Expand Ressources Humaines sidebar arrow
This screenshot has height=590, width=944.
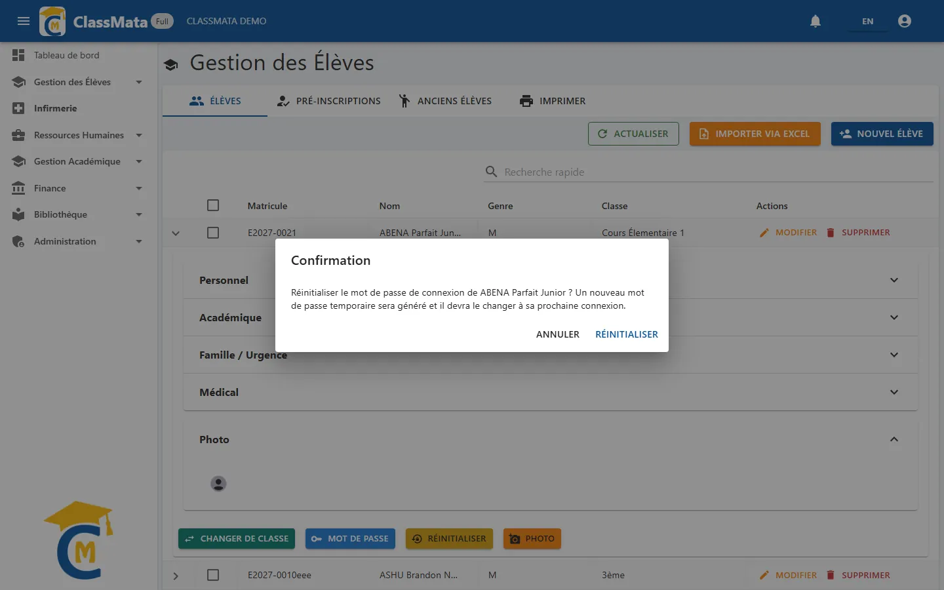[x=139, y=135]
